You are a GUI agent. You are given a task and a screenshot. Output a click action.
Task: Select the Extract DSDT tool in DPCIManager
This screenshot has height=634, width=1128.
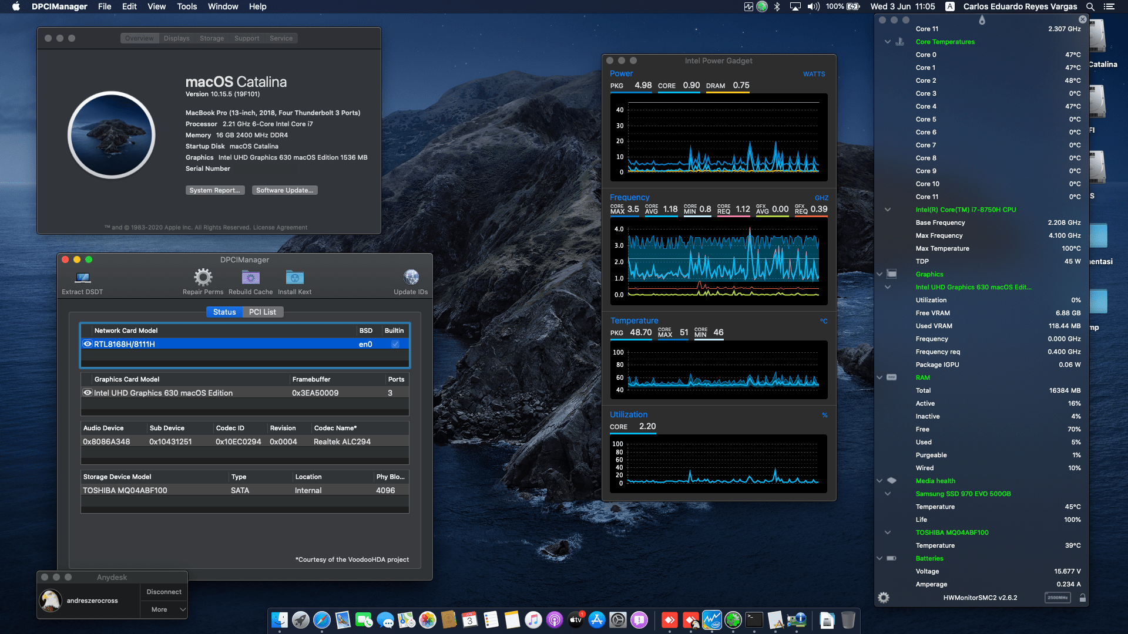click(82, 279)
